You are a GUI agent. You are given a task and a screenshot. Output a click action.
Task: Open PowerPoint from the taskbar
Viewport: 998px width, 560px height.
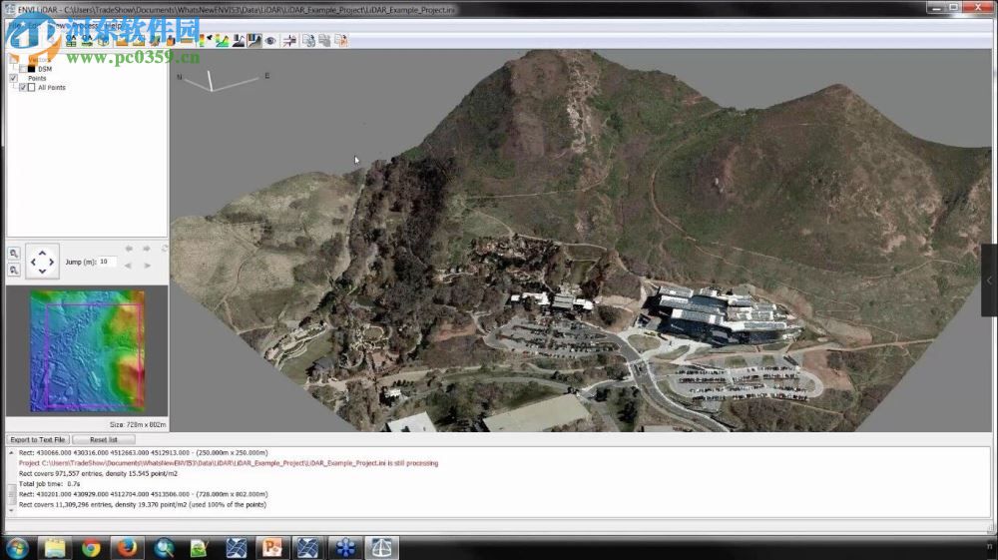pos(270,548)
